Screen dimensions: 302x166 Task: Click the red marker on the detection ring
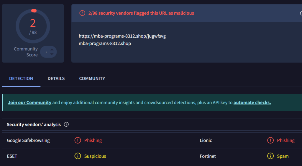click(x=34, y=11)
